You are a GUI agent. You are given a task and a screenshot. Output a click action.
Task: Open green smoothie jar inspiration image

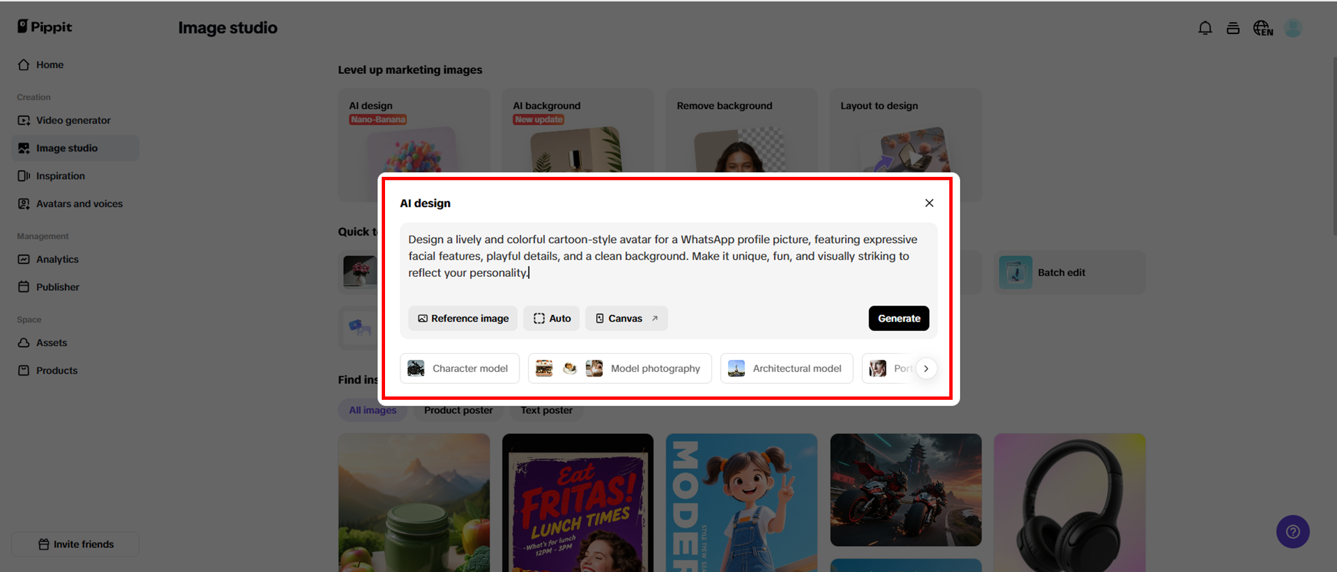pyautogui.click(x=414, y=503)
